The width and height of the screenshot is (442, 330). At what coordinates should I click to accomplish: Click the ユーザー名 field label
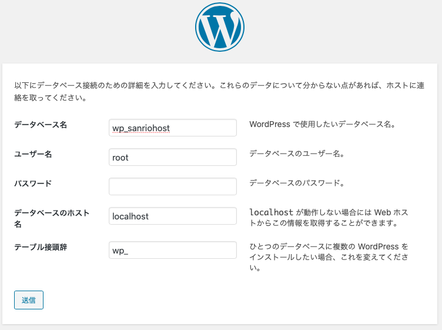pos(34,154)
